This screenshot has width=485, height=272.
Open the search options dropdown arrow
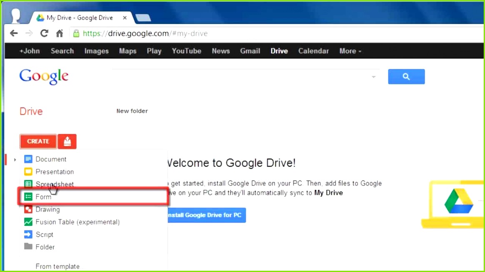(x=374, y=77)
